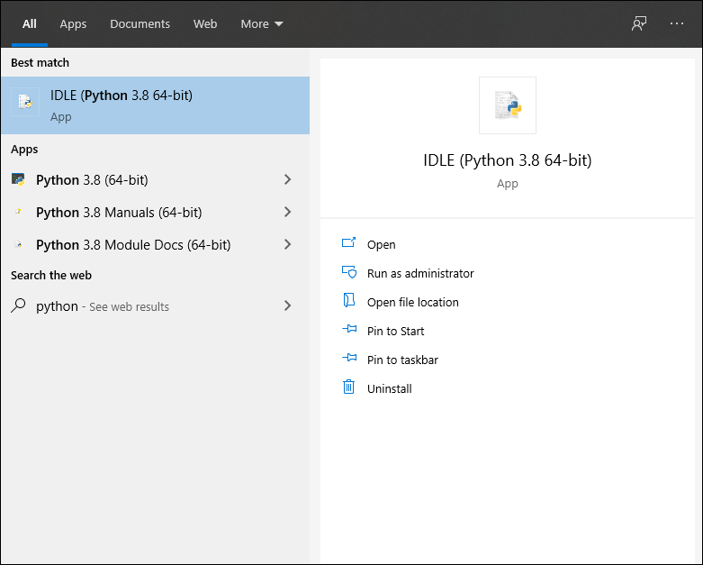Click the Uninstall trash icon

click(x=349, y=387)
